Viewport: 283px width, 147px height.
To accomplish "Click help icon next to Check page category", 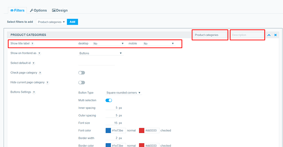I will click(40, 73).
